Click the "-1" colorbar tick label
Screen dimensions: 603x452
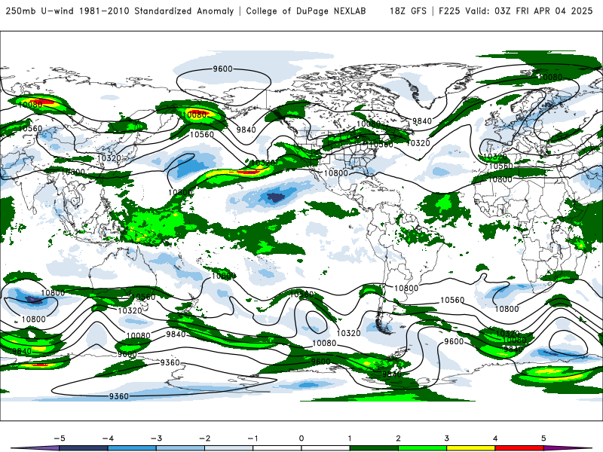pyautogui.click(x=253, y=438)
